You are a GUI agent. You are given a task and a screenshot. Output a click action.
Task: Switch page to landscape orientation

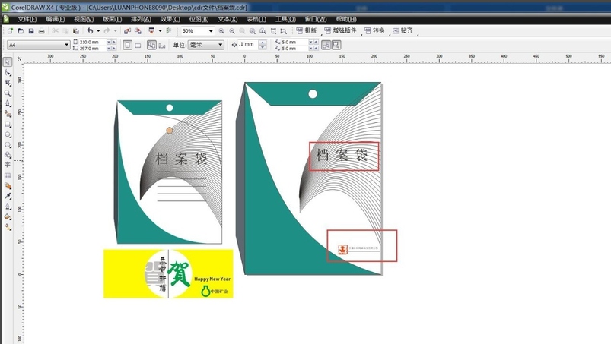tap(138, 46)
